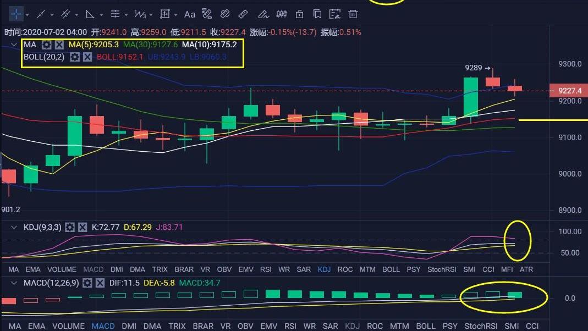Select the crosshair cursor tool
This screenshot has width=588, height=331.
tap(17, 14)
